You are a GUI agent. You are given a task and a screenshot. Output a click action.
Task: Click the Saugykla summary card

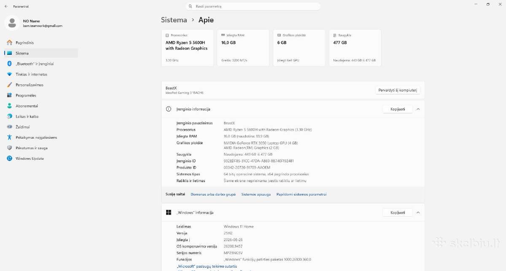point(355,48)
